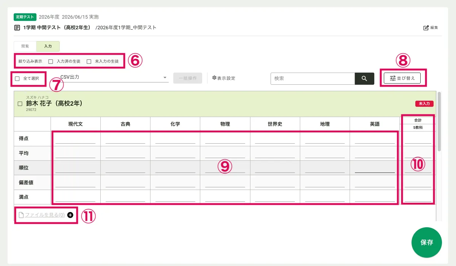Screen dimensions: 456x266
Task: Click the 現代文 得点 input cell
Action: tap(75, 139)
